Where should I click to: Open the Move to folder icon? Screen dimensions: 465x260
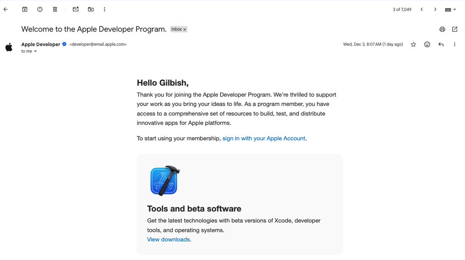91,9
